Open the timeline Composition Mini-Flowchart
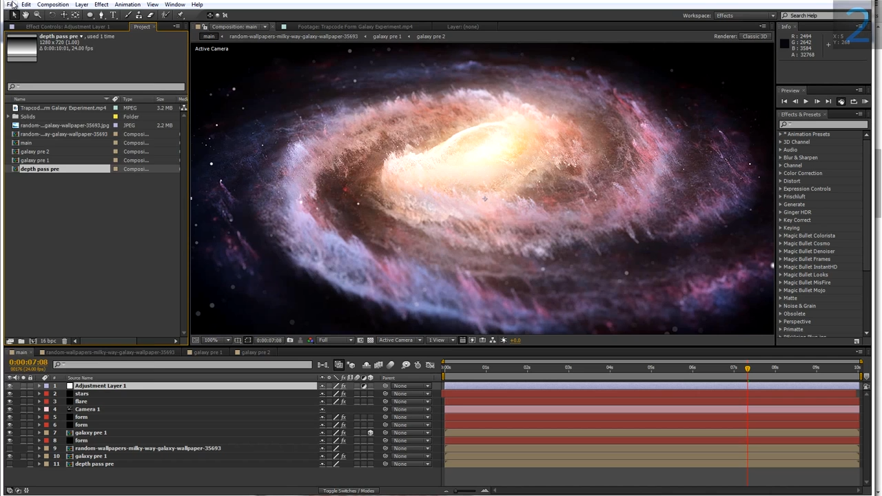 [323, 364]
